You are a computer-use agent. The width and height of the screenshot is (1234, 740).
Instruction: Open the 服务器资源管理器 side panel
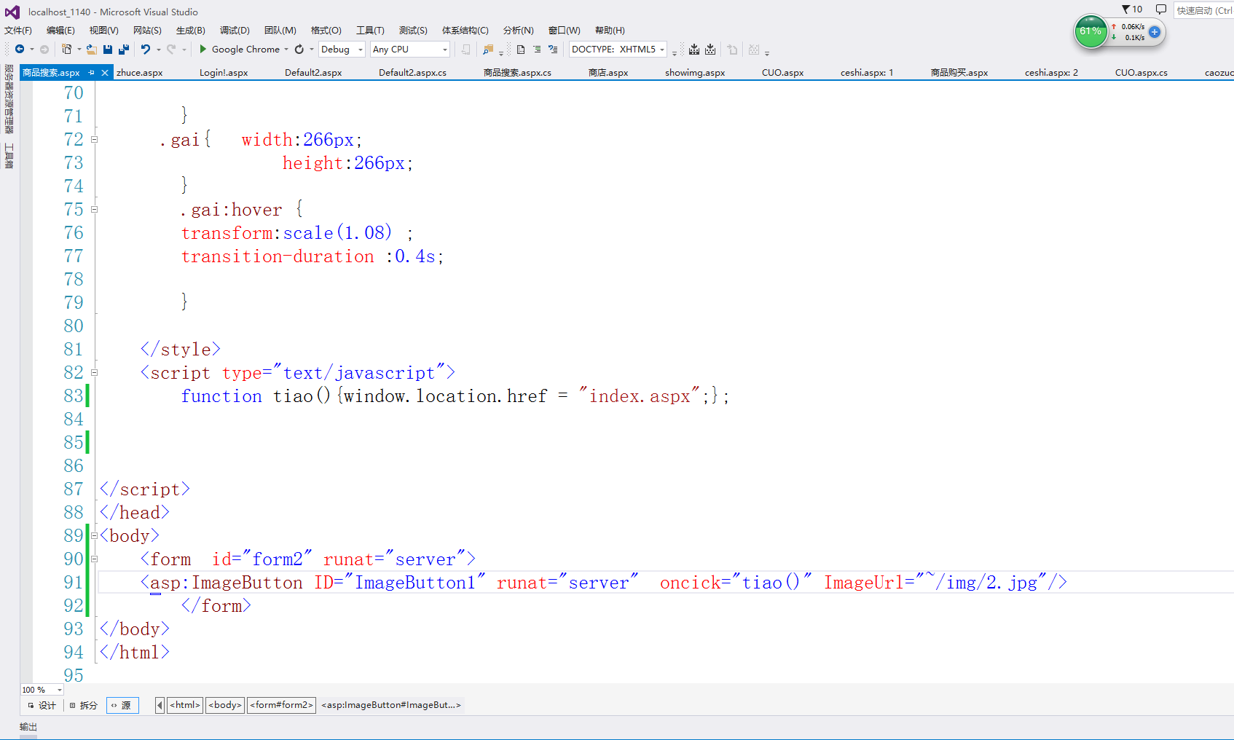click(9, 99)
